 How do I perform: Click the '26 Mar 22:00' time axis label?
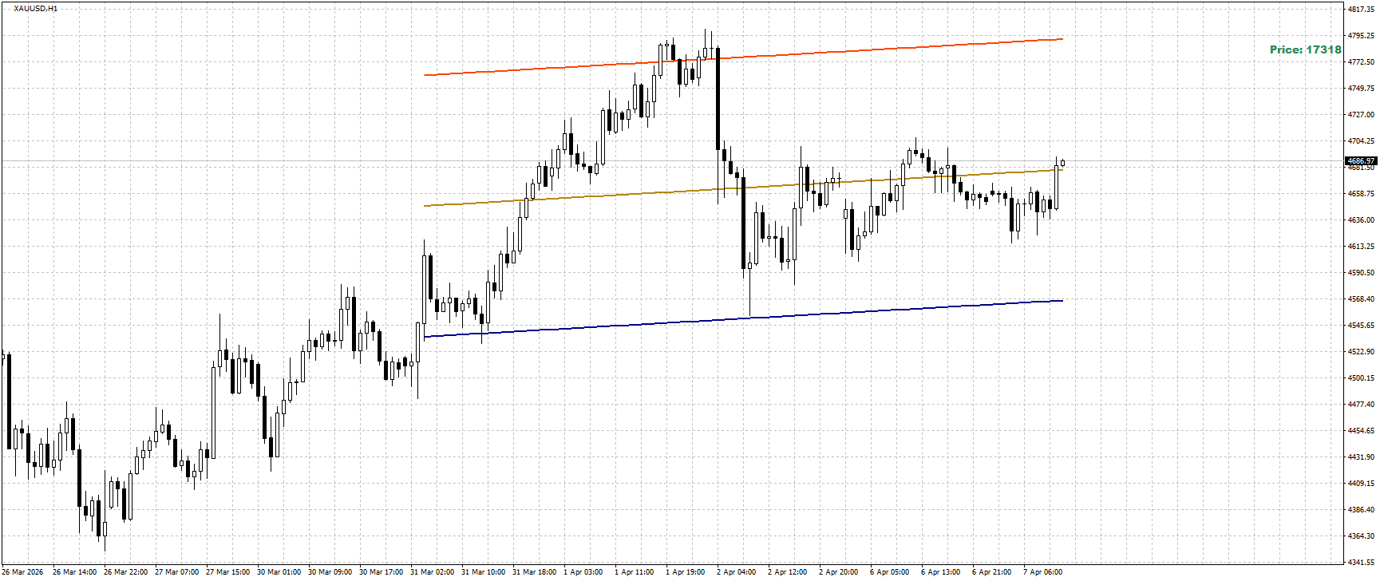point(126,572)
